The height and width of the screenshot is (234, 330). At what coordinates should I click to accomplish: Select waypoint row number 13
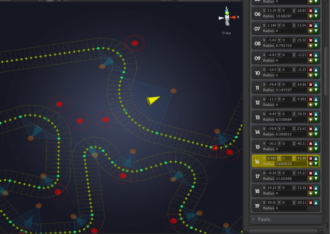click(257, 117)
